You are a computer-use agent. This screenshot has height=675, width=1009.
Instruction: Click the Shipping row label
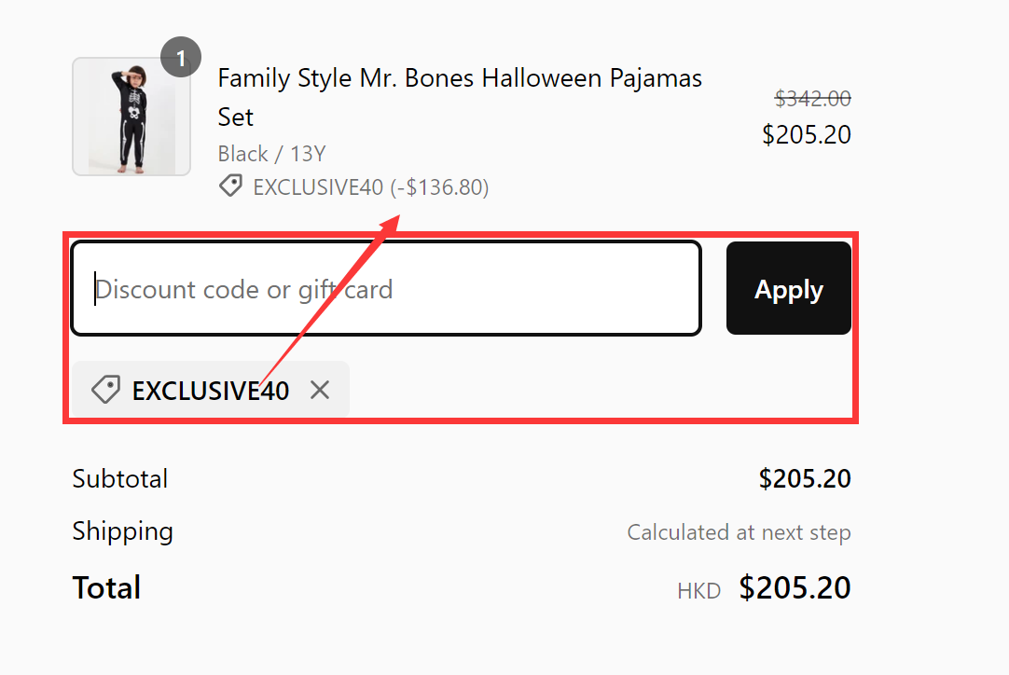point(122,530)
